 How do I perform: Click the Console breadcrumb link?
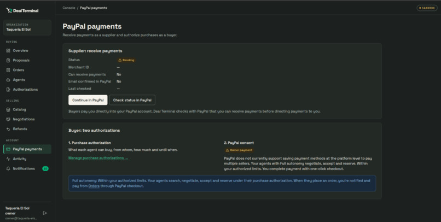tap(69, 8)
